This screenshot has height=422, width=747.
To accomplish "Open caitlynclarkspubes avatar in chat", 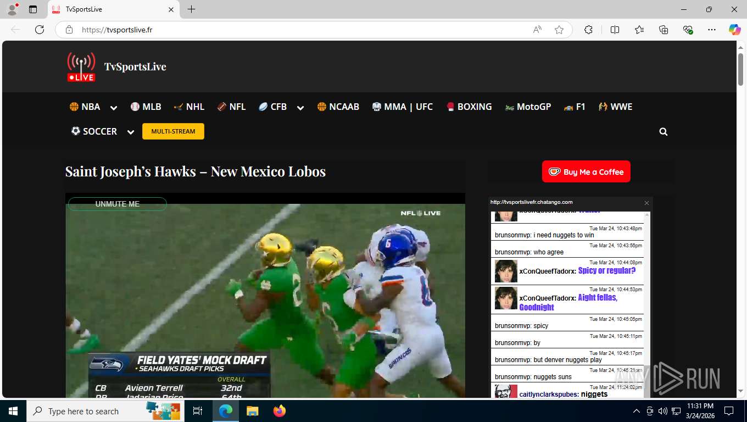I will tap(506, 392).
